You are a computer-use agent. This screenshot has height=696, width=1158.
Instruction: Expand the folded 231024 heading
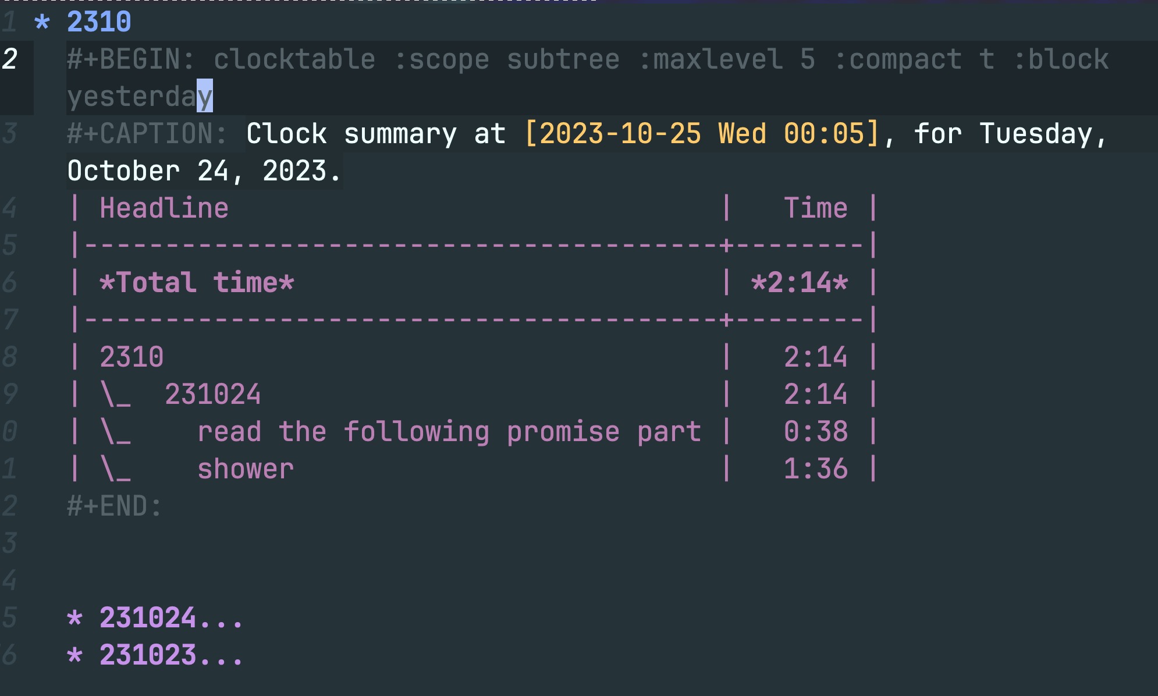point(171,618)
